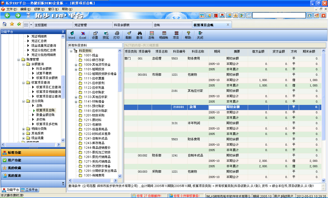Refresh data with the 刷新 brush icon
Image resolution: width=328 pixels, height=198 pixels.
(x=129, y=35)
